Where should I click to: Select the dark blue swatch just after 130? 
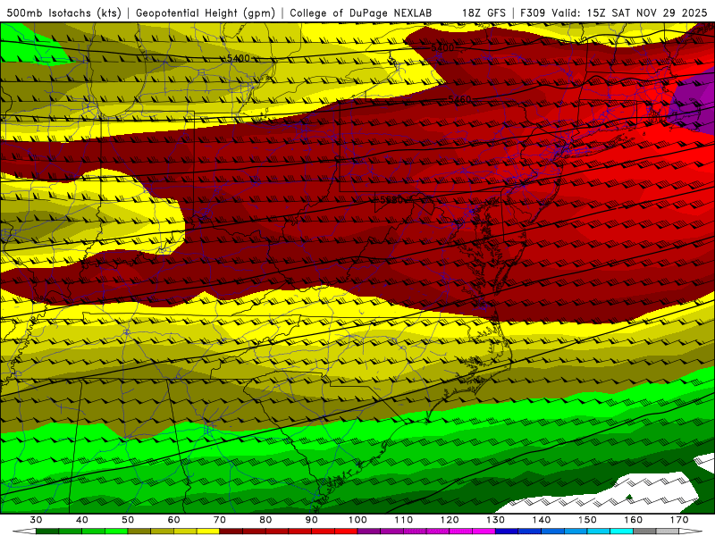pyautogui.click(x=507, y=532)
